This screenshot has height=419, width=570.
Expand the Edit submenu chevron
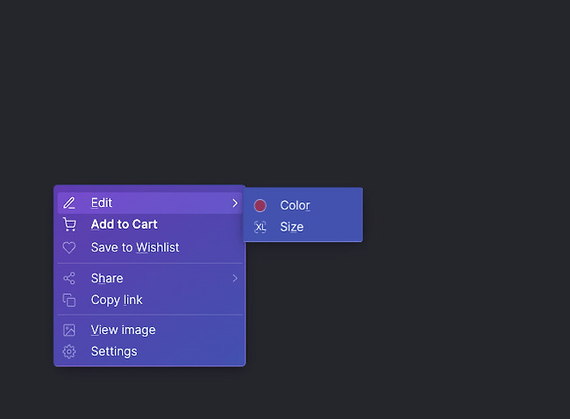(235, 203)
